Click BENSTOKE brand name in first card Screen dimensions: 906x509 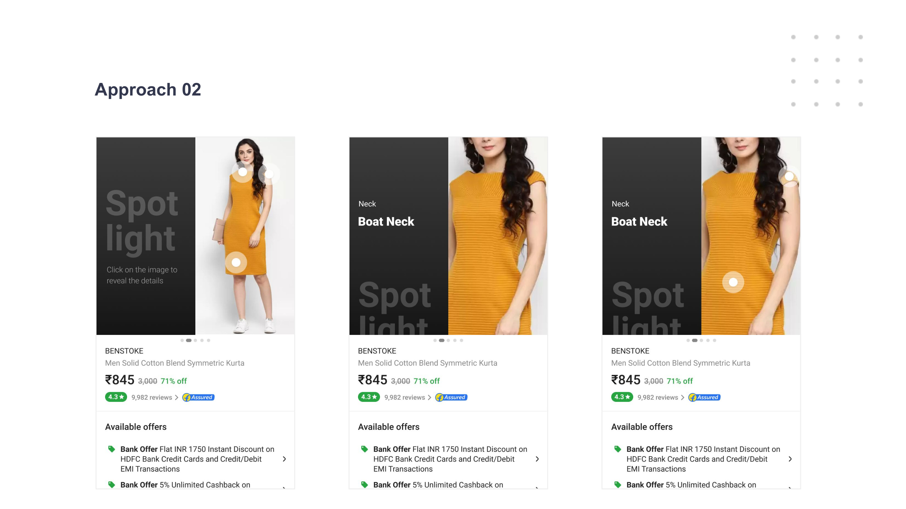pyautogui.click(x=124, y=351)
